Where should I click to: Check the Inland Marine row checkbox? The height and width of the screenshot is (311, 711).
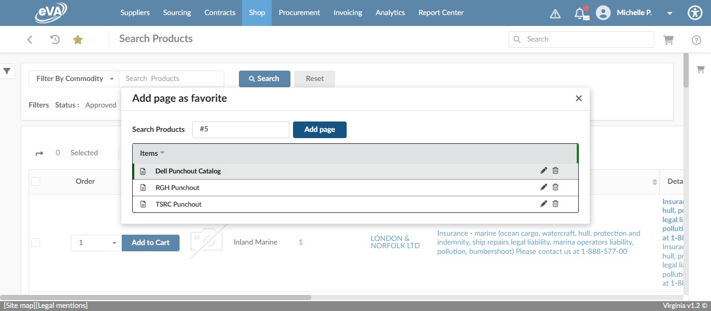click(36, 242)
